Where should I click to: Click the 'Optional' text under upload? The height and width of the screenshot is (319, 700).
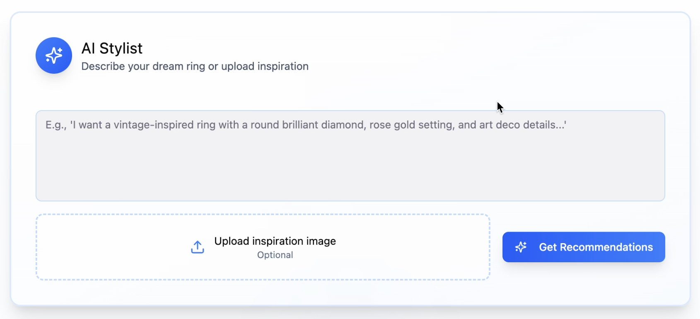coord(275,255)
